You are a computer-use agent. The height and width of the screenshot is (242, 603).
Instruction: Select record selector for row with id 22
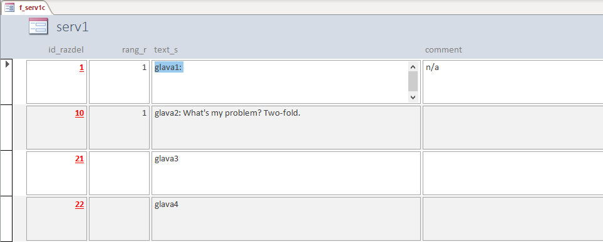[6, 219]
